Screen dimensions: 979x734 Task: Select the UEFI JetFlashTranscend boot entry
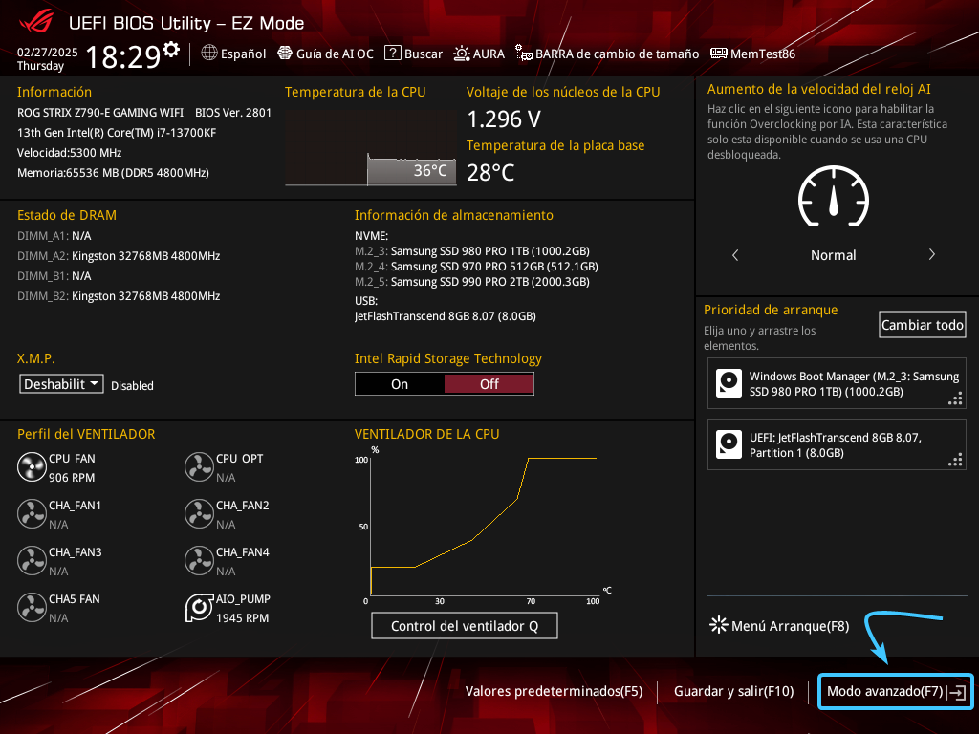pyautogui.click(x=837, y=444)
